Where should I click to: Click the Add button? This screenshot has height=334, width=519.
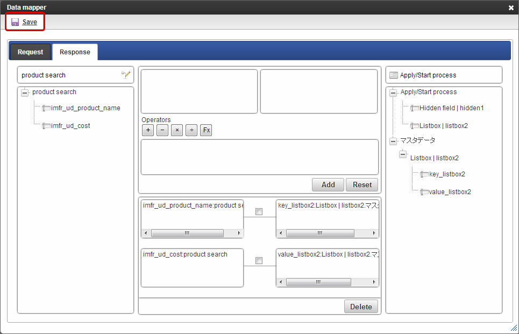[x=328, y=184]
